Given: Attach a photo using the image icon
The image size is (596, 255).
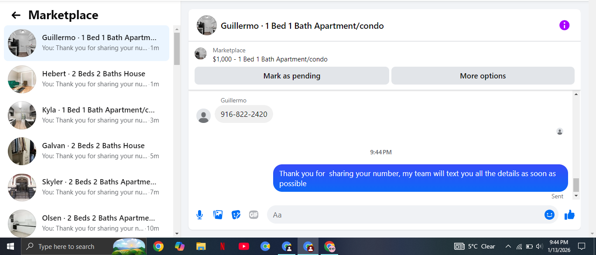Looking at the screenshot, I should 218,214.
